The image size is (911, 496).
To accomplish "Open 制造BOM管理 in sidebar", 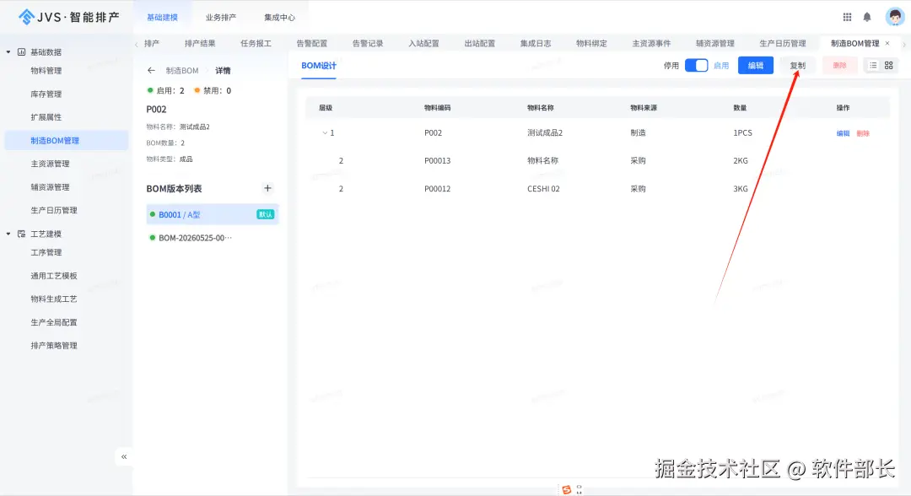I will 67,141.
